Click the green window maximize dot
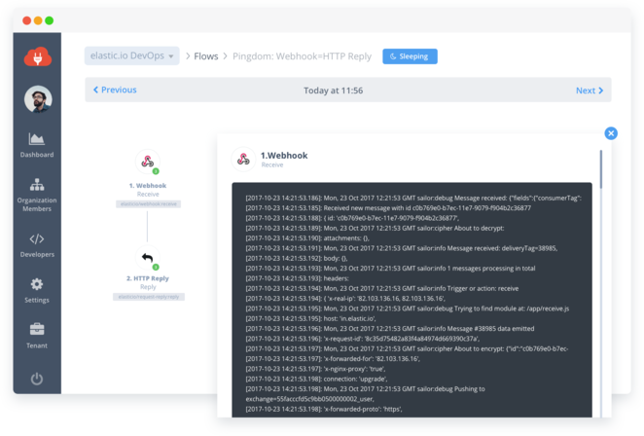Screen dimensions: 644x436 49,20
